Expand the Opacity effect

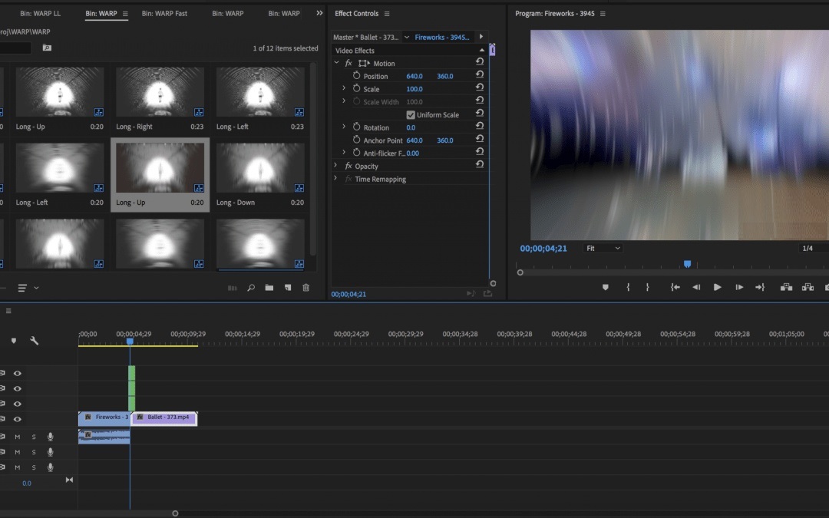pos(335,165)
